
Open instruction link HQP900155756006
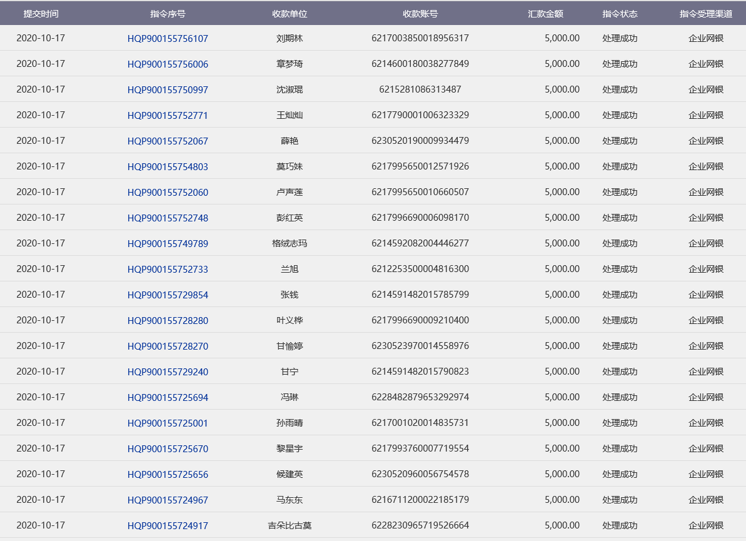168,64
